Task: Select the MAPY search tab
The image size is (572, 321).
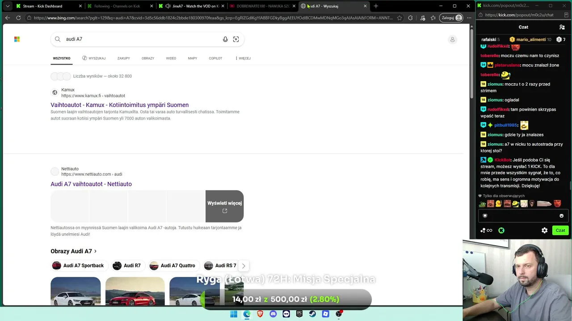Action: pyautogui.click(x=193, y=58)
